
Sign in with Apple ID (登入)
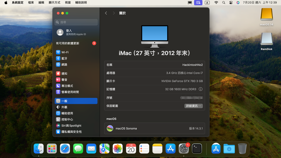[76, 32]
